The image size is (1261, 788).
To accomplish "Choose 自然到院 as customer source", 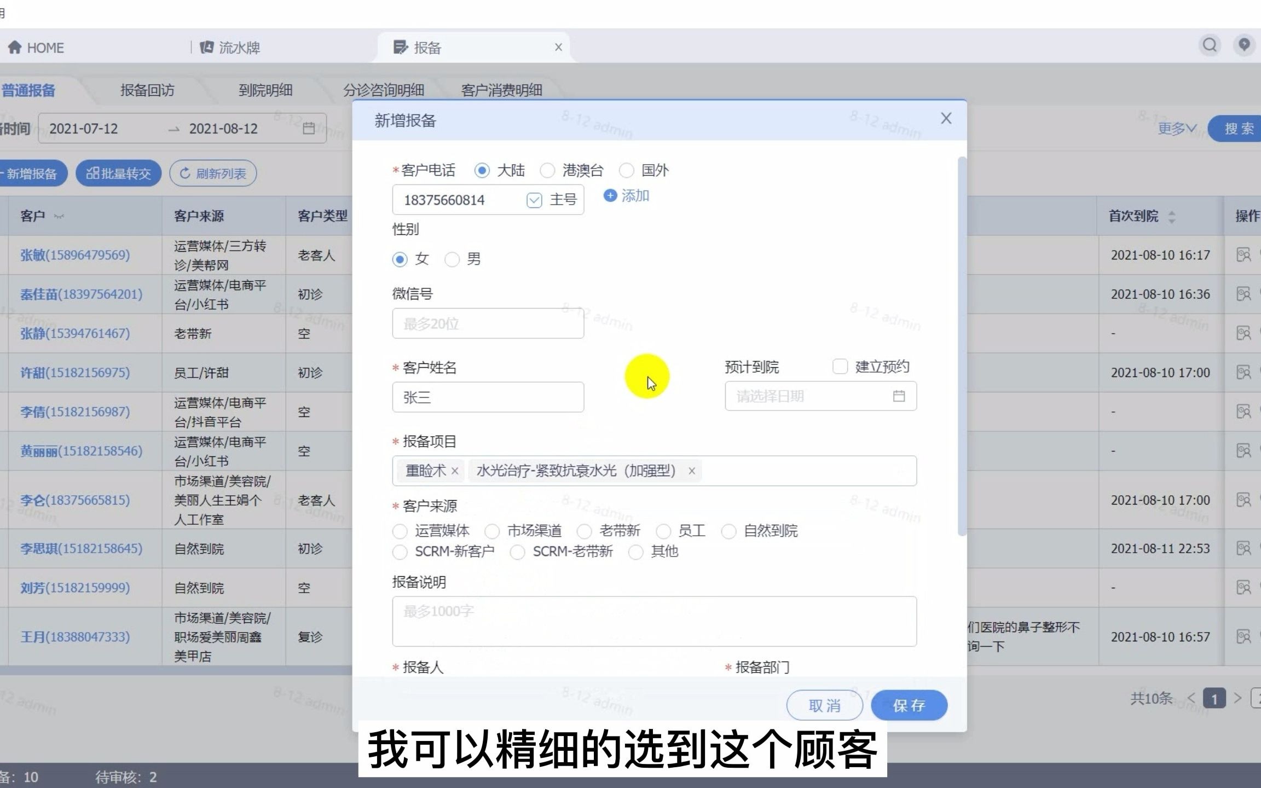I will [728, 531].
